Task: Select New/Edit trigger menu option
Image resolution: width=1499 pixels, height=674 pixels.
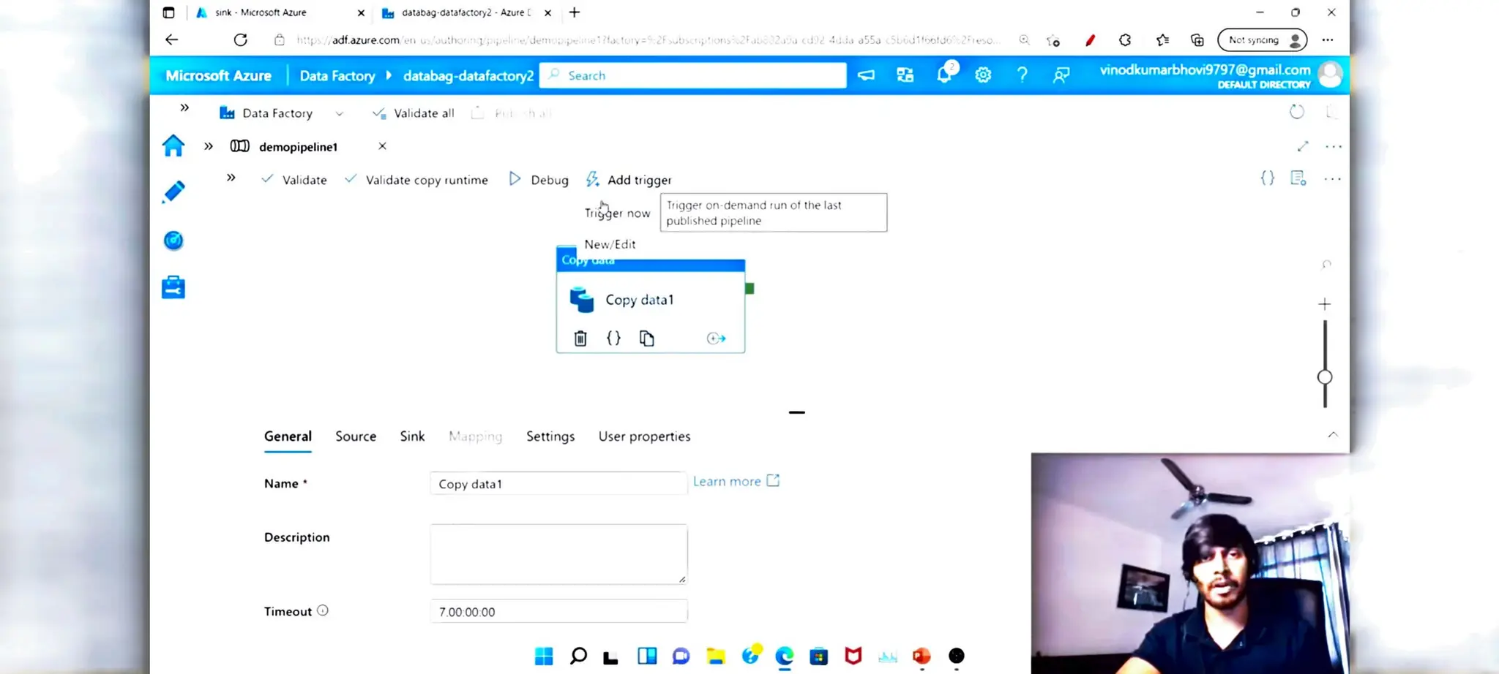Action: coord(610,244)
